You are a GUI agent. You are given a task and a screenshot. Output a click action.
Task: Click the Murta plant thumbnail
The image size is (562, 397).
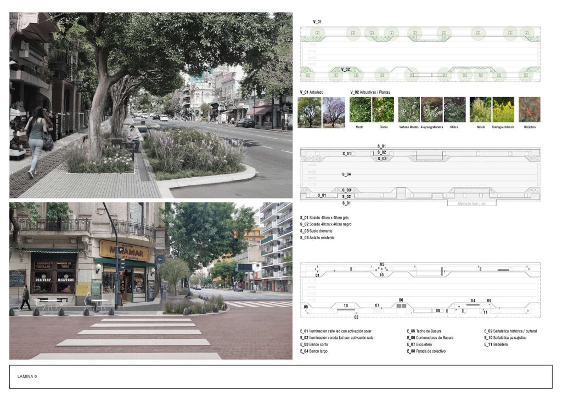point(360,110)
